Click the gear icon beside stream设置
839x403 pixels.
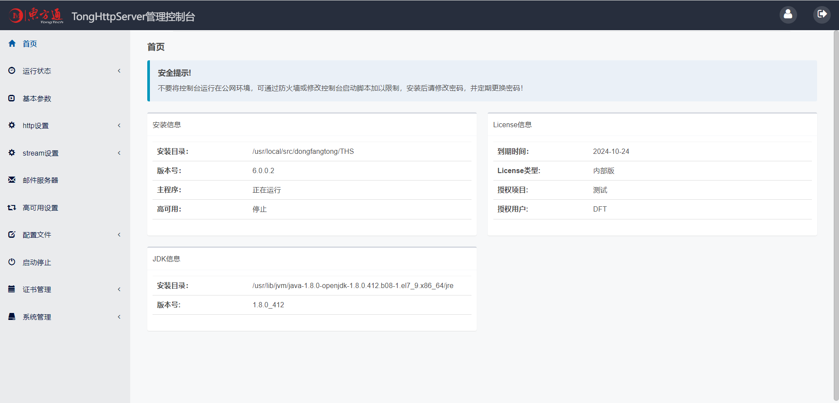tap(12, 153)
